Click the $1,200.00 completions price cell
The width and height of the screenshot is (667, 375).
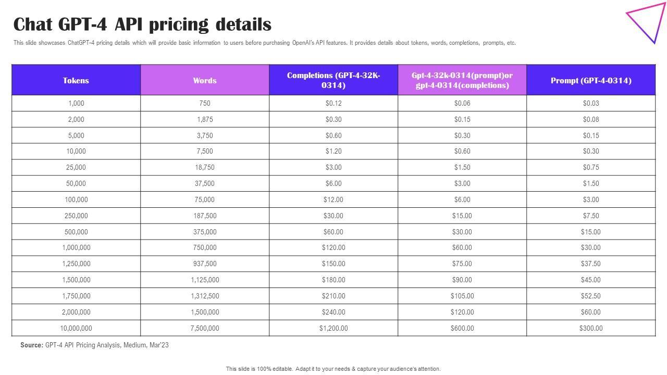(333, 328)
